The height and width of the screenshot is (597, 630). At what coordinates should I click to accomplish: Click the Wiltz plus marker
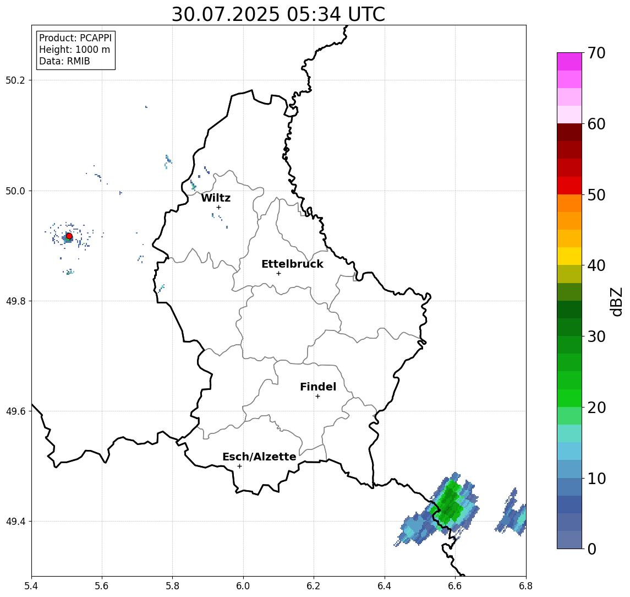(x=218, y=207)
